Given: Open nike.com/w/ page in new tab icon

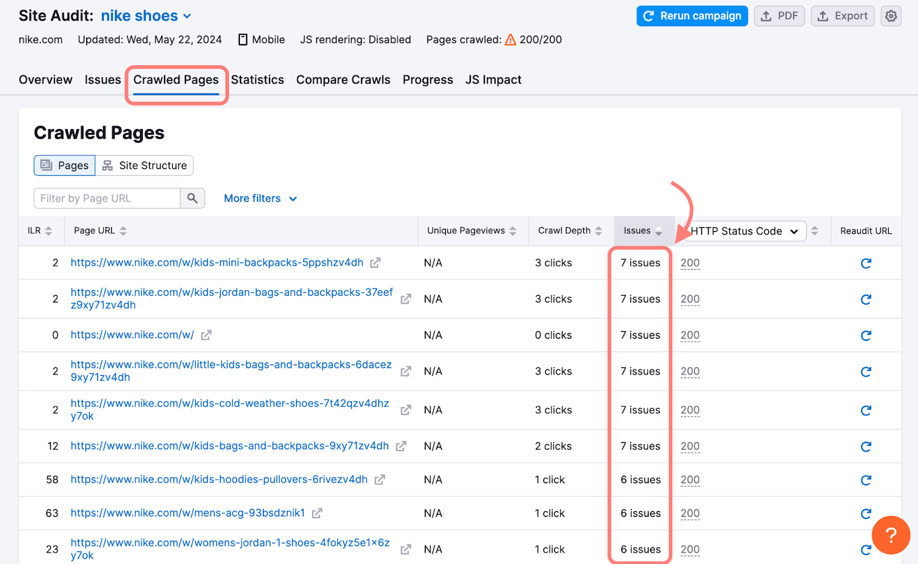Looking at the screenshot, I should point(206,335).
